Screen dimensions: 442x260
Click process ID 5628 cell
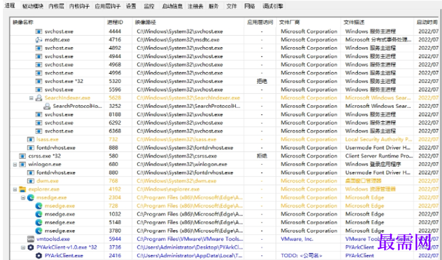tap(115, 98)
